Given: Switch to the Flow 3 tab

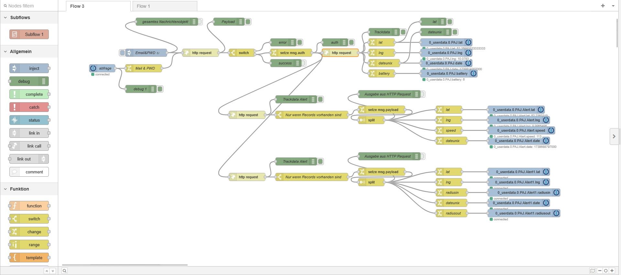Looking at the screenshot, I should (x=98, y=6).
